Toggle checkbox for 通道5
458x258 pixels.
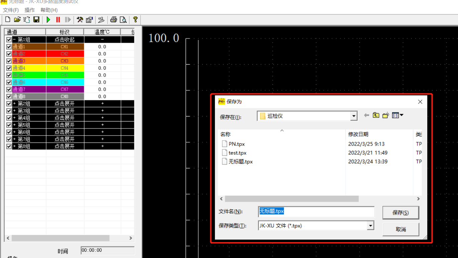(9, 75)
